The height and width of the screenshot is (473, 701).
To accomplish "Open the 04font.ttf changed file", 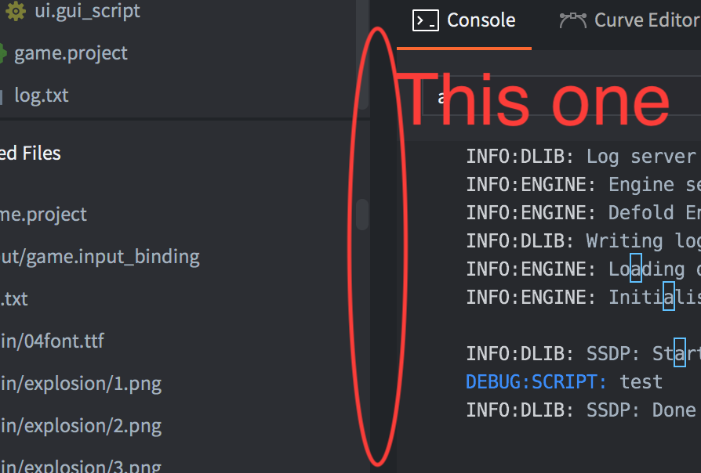I will 52,341.
